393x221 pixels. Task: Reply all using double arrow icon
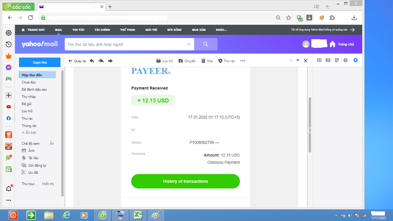coord(101,61)
